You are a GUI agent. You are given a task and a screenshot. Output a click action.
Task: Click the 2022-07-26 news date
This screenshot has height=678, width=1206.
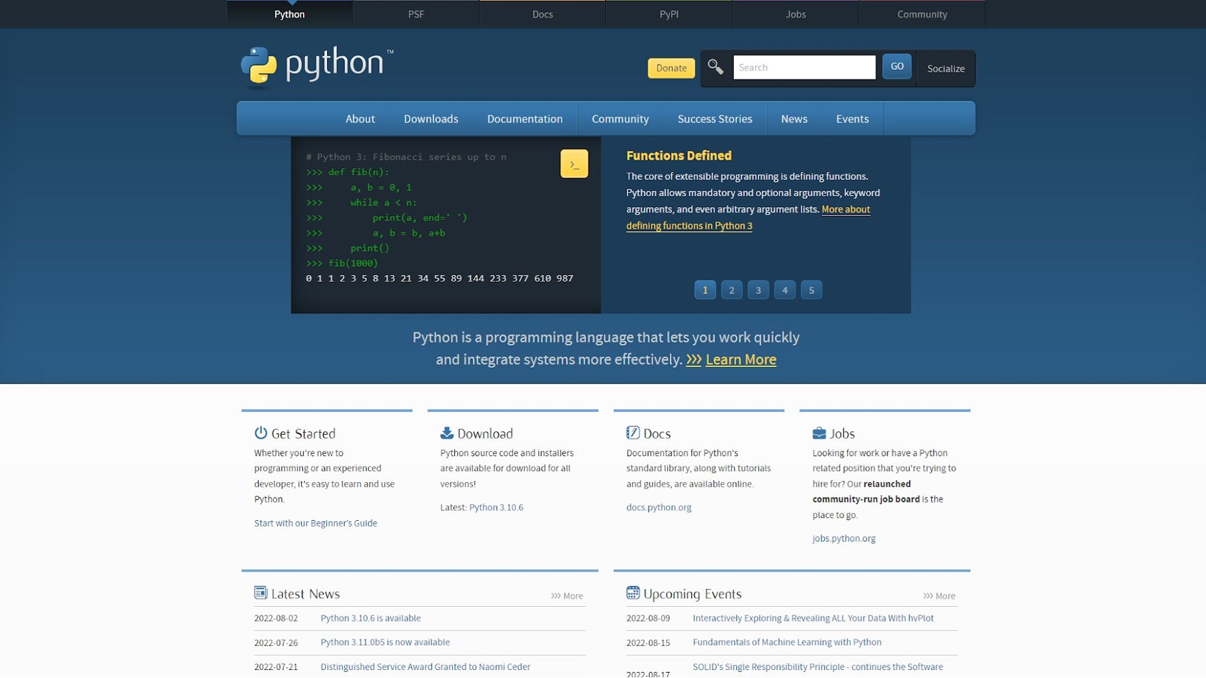[276, 643]
